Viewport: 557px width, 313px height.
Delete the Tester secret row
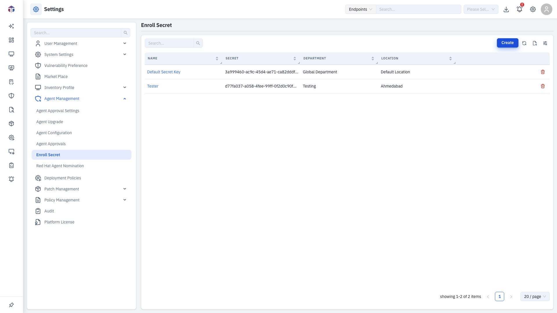(542, 86)
